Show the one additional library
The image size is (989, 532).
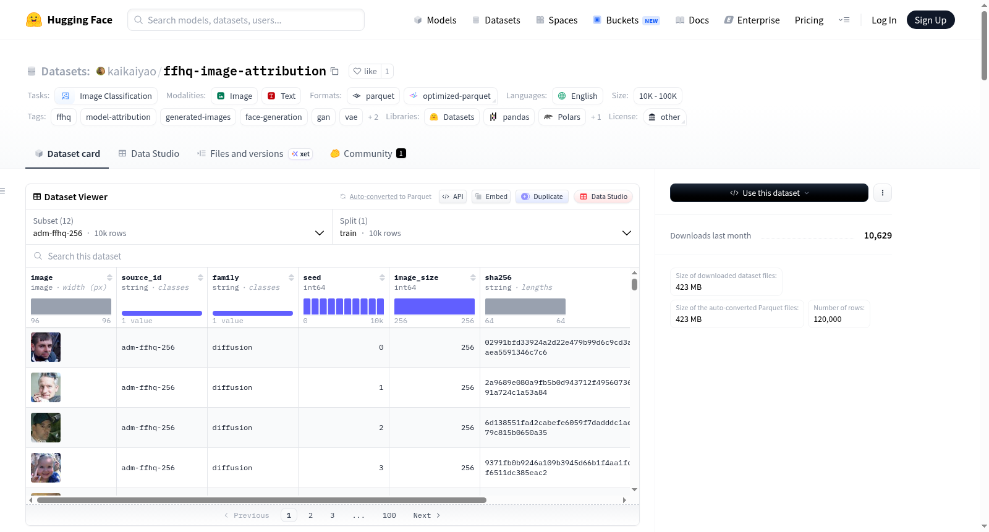(x=596, y=117)
